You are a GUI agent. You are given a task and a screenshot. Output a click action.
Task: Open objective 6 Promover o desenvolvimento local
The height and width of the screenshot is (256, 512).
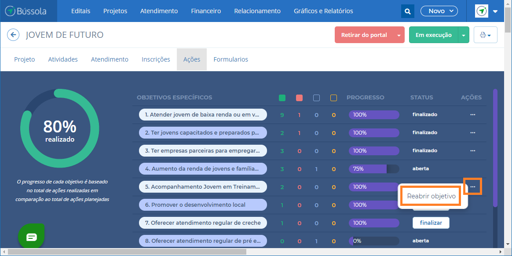click(203, 205)
